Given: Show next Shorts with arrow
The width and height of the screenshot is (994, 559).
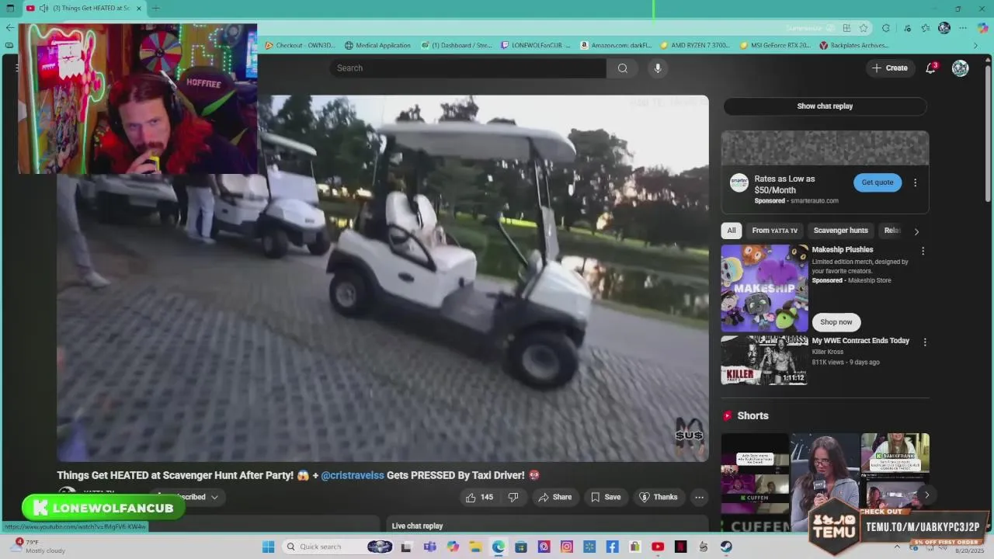Looking at the screenshot, I should pyautogui.click(x=926, y=495).
